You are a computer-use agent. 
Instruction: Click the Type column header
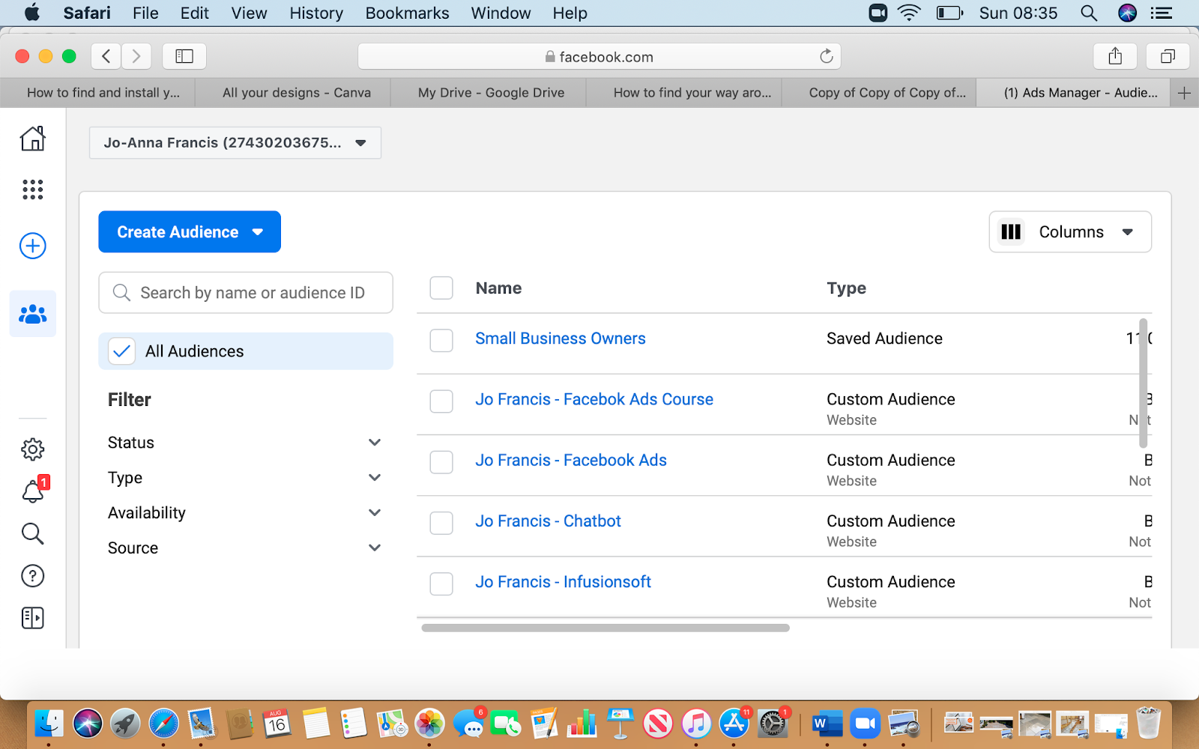pyautogui.click(x=847, y=288)
